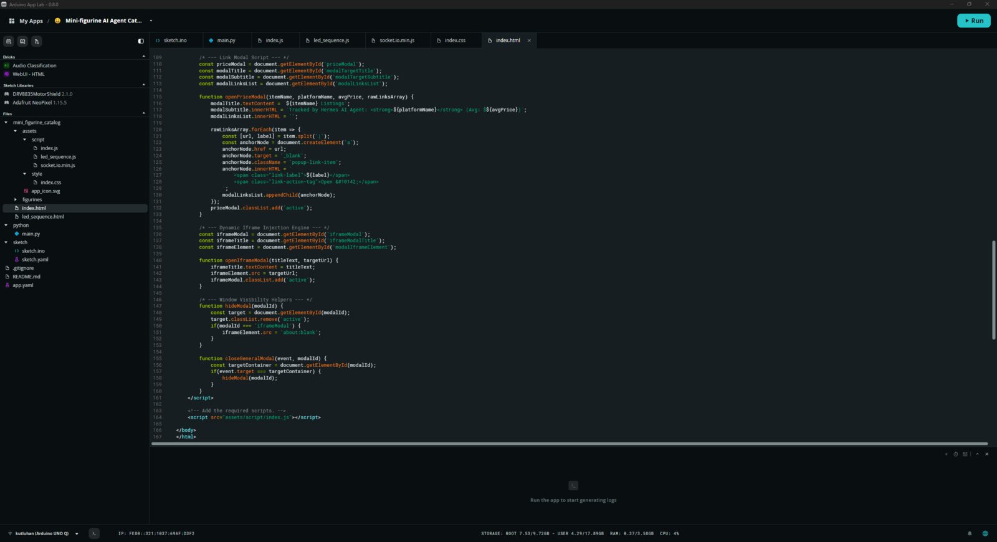Click the board connection wifi icon
997x542 pixels.
pyautogui.click(x=10, y=533)
